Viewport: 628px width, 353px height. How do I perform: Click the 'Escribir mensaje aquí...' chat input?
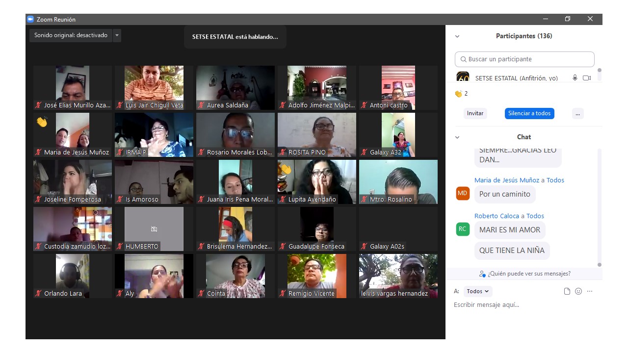[x=523, y=305]
